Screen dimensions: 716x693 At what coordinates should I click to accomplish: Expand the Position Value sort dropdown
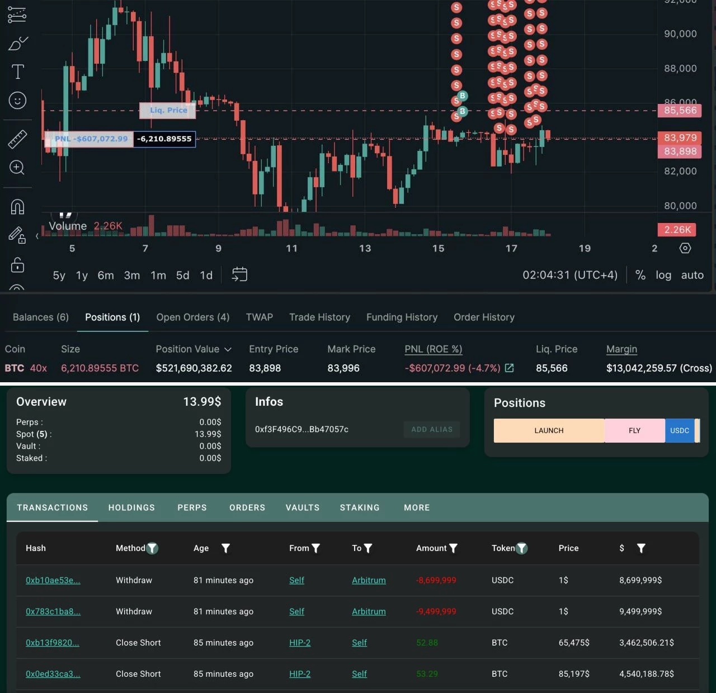[x=228, y=349]
